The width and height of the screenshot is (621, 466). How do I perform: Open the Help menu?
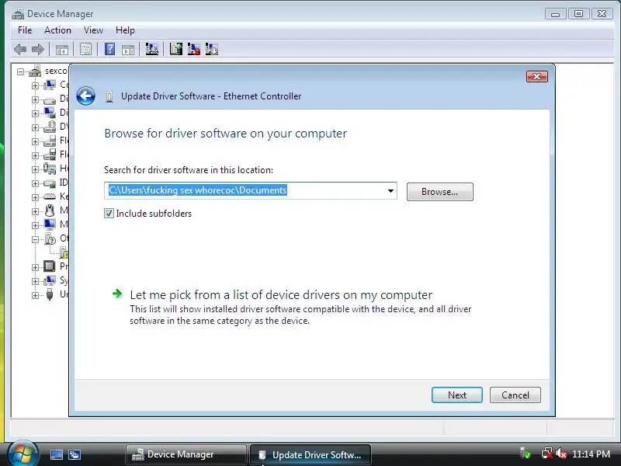[125, 30]
